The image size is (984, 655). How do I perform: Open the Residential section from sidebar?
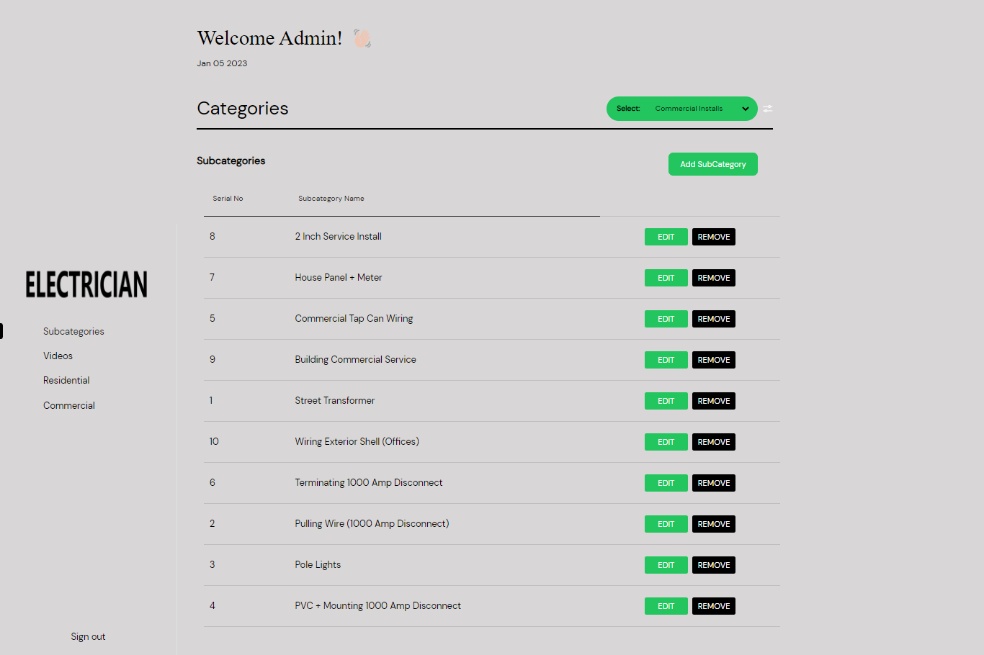pyautogui.click(x=66, y=380)
